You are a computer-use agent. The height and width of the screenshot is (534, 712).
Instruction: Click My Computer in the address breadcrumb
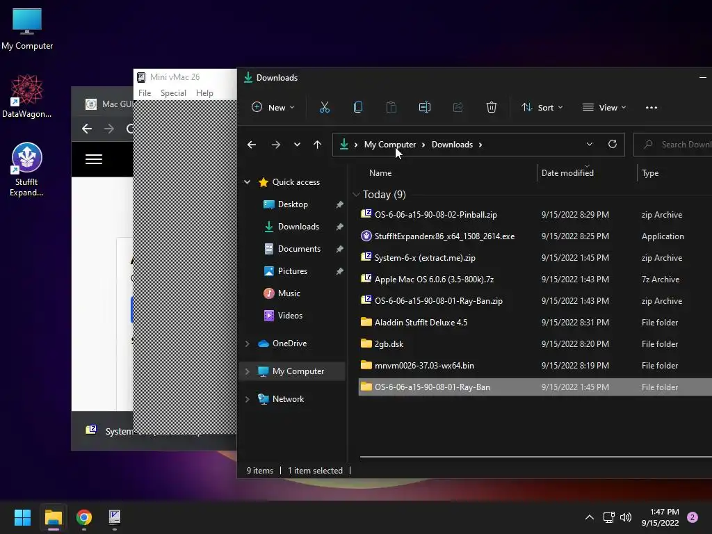pyautogui.click(x=389, y=145)
